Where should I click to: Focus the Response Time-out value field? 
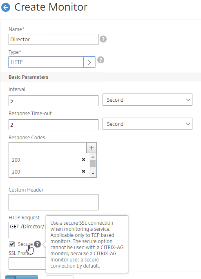[x=54, y=125]
